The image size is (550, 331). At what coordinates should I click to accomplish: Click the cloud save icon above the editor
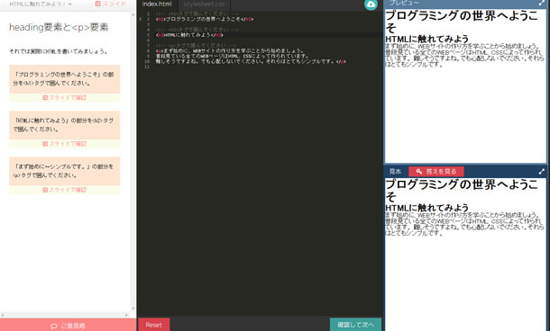pyautogui.click(x=371, y=4)
